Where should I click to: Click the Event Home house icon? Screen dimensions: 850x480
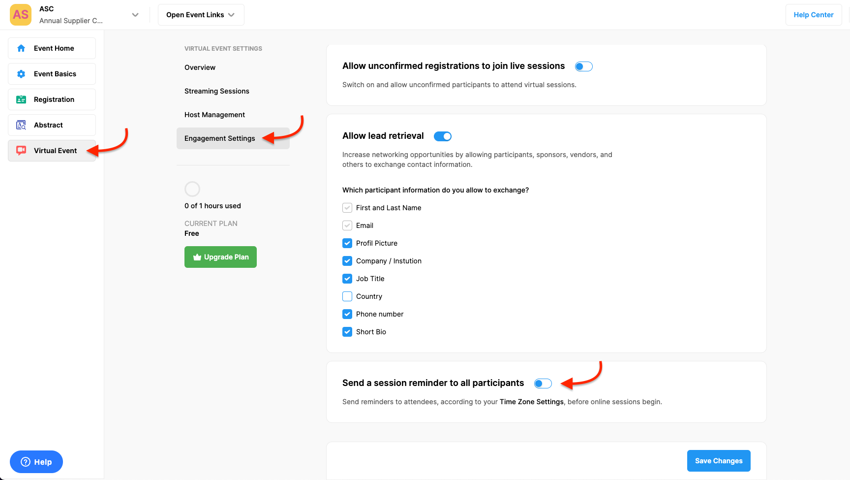pyautogui.click(x=21, y=48)
